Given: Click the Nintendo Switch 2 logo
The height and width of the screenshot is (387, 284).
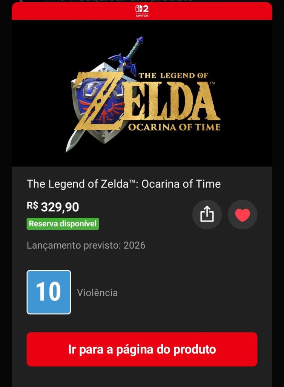Looking at the screenshot, I should tap(142, 11).
